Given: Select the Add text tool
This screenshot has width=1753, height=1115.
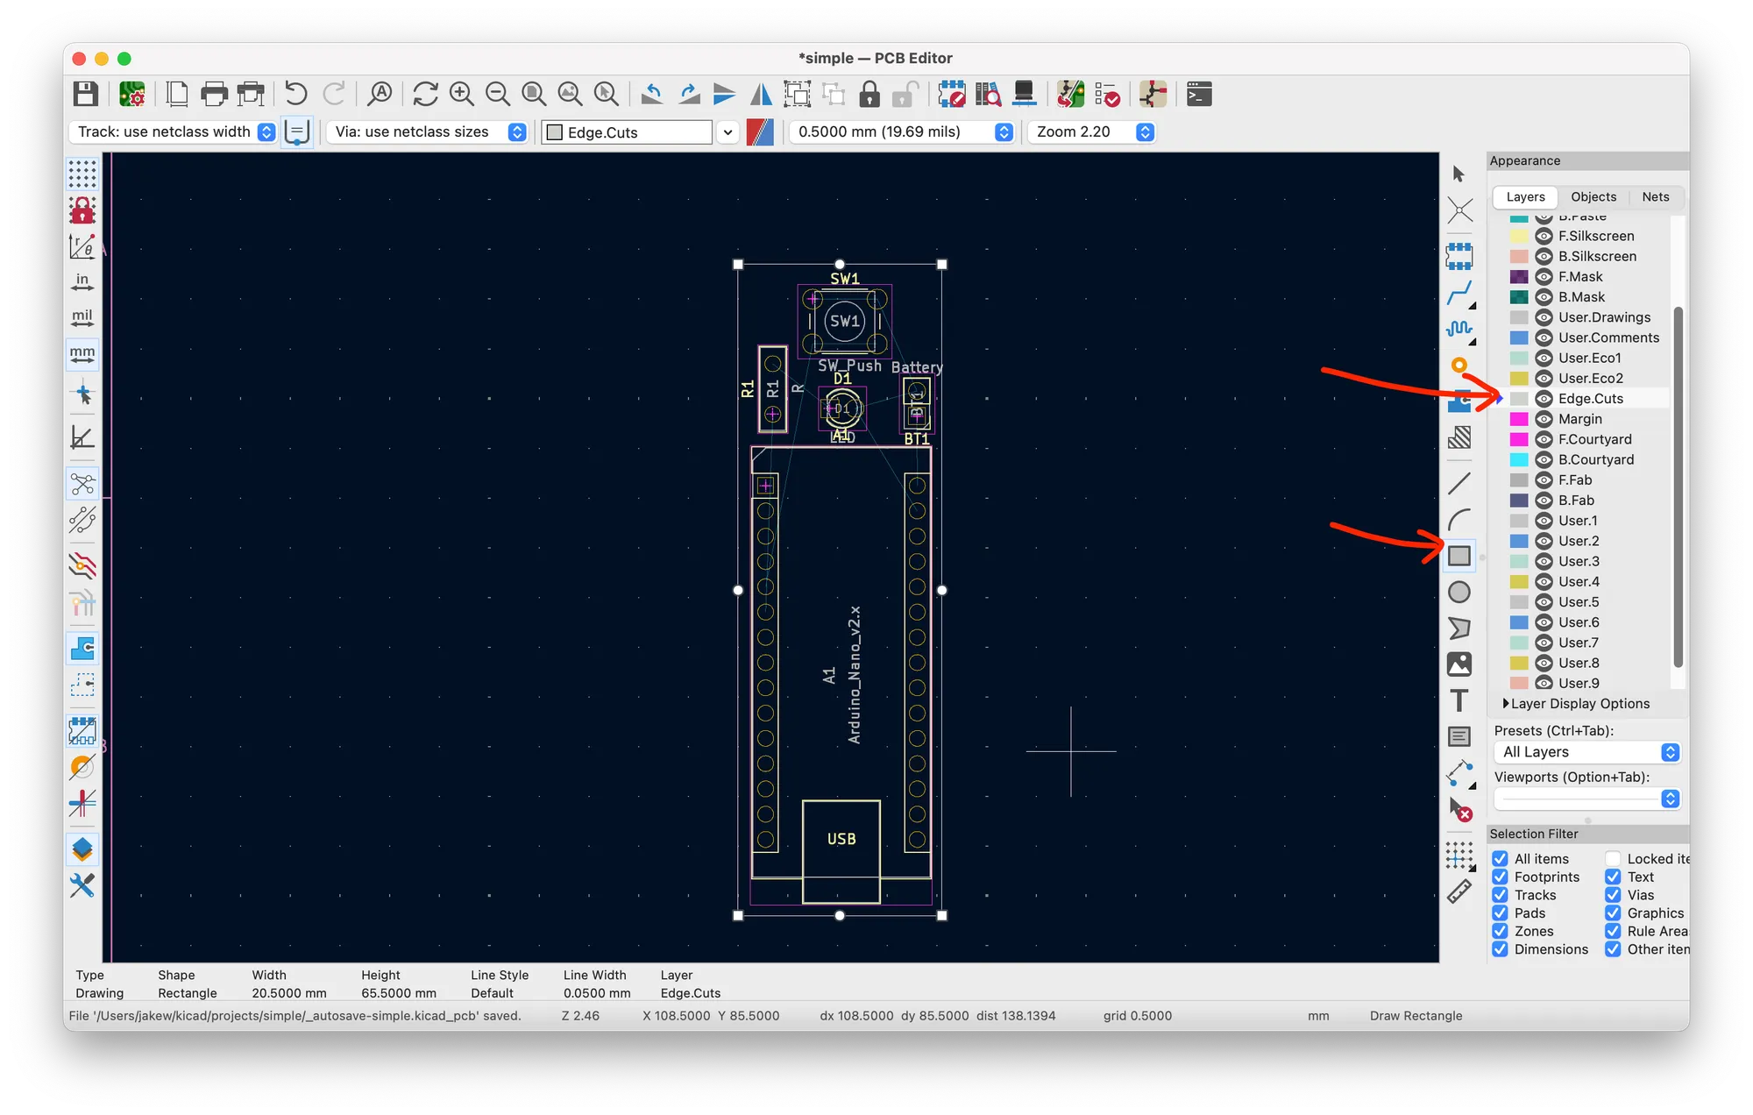Looking at the screenshot, I should coord(1458,700).
